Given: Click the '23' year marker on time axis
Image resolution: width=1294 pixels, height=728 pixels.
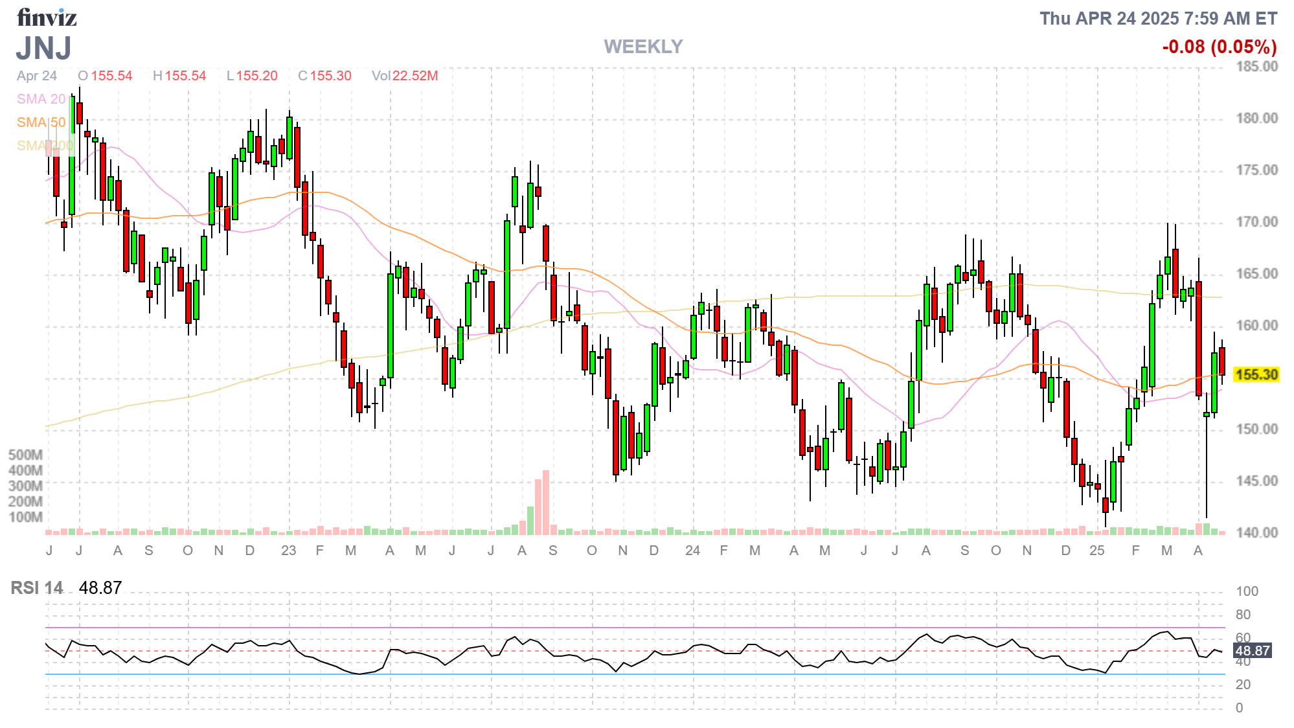Looking at the screenshot, I should [288, 551].
